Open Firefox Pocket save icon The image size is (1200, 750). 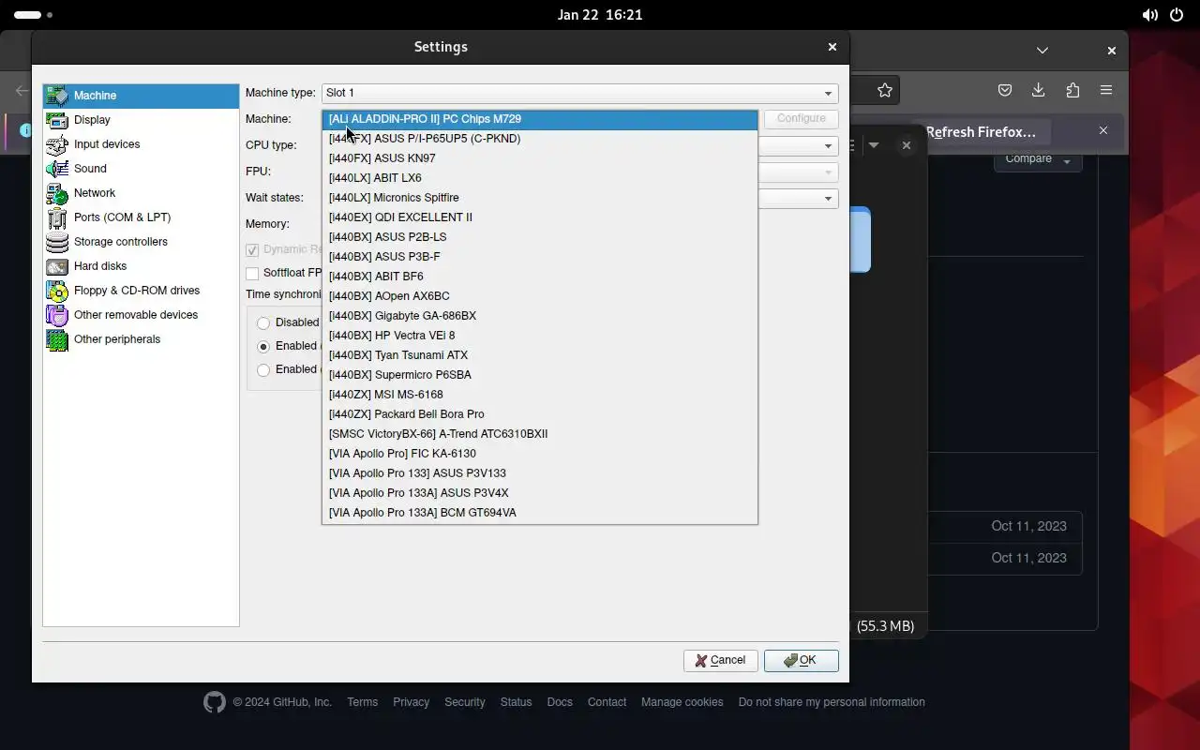coord(1005,90)
